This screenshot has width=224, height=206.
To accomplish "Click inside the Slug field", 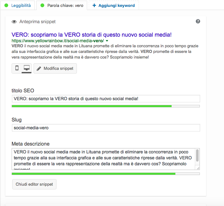I will (x=106, y=128).
